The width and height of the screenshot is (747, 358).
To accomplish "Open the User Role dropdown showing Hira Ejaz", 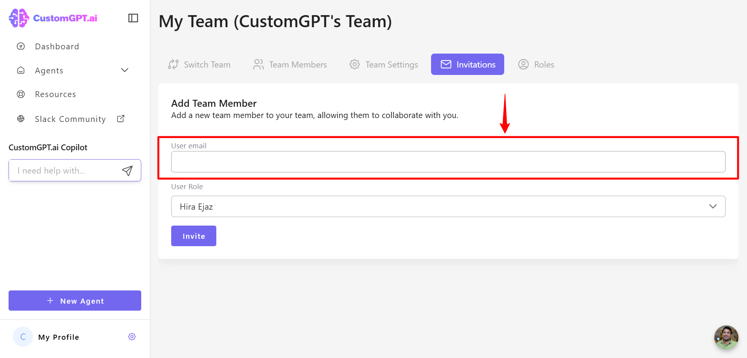I will tap(448, 206).
